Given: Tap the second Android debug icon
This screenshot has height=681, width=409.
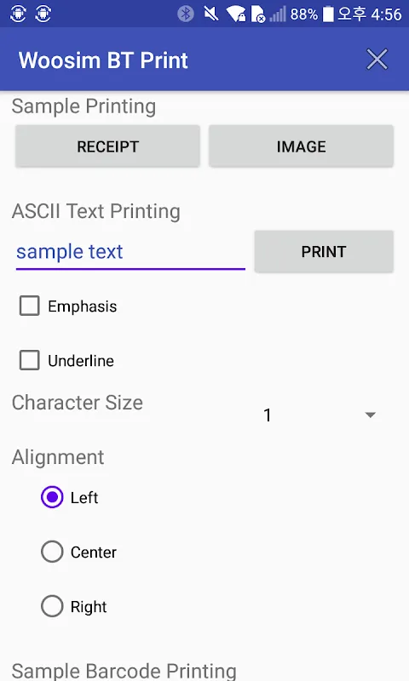Looking at the screenshot, I should coord(43,14).
